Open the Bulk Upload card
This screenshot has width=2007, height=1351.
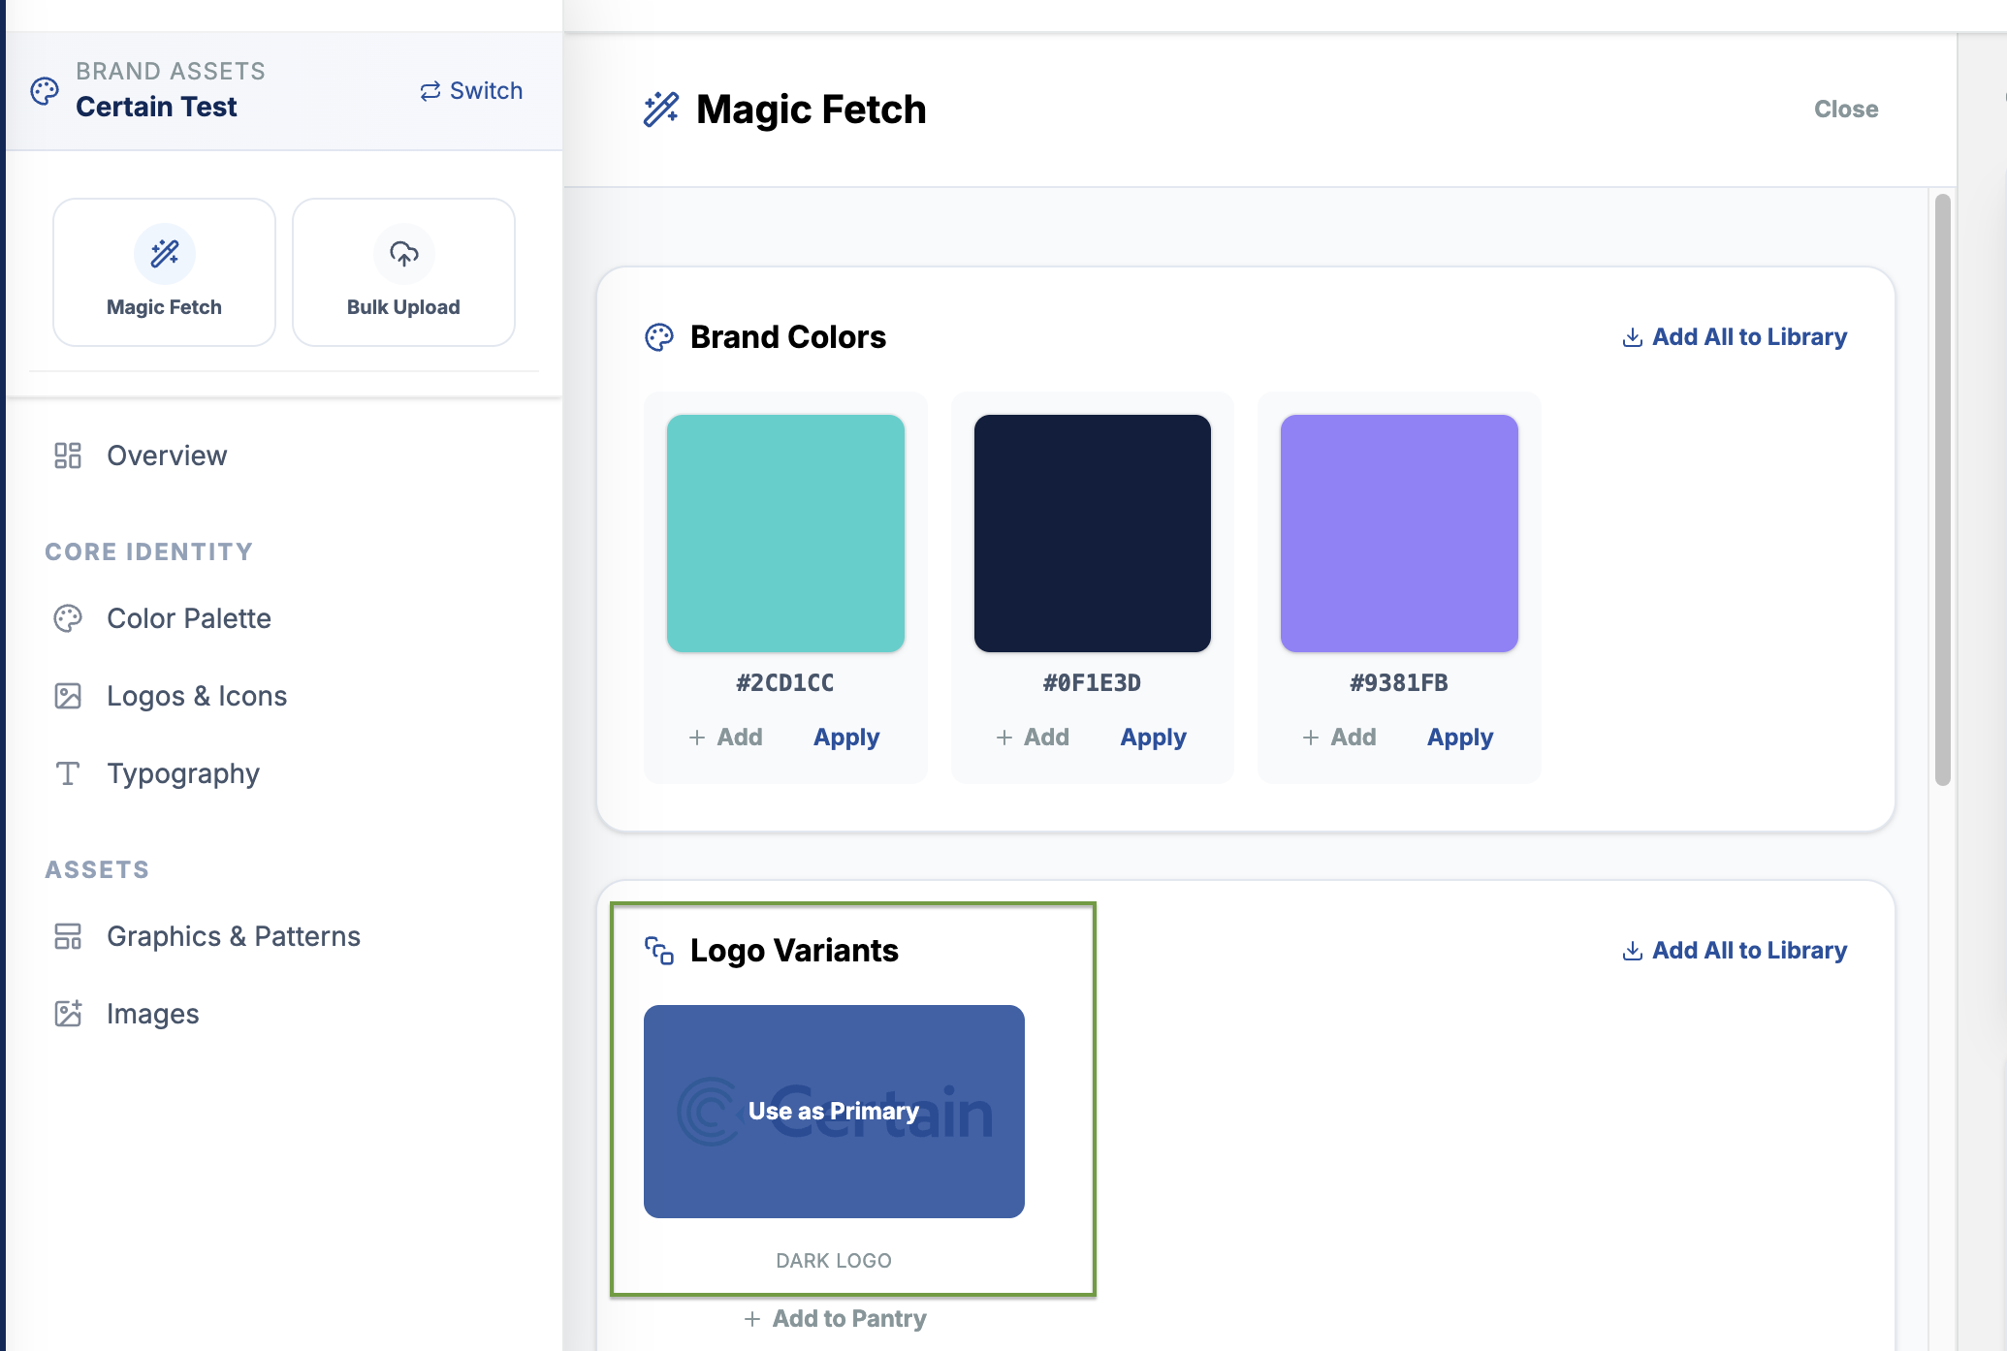tap(404, 272)
